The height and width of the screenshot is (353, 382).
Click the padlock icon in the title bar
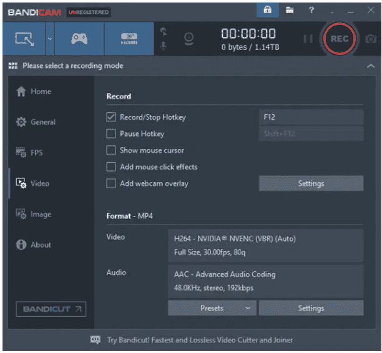(268, 10)
